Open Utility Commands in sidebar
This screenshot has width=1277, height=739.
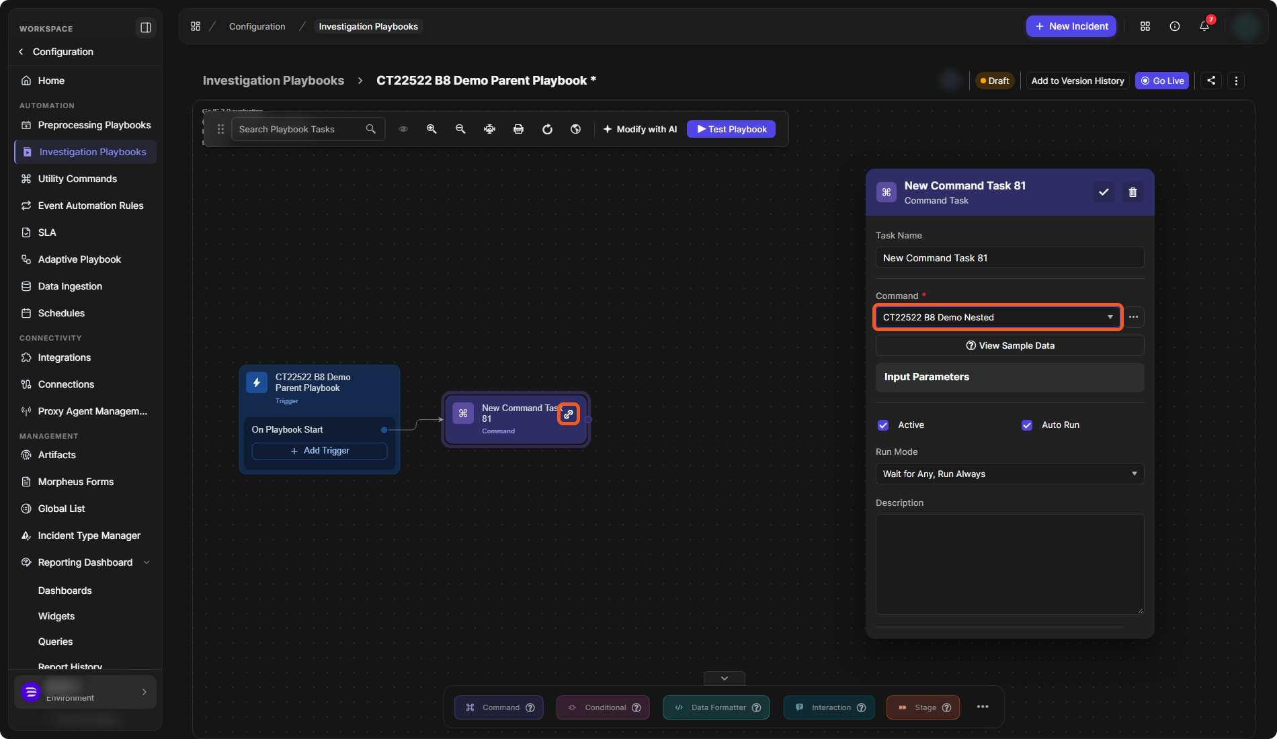pos(85,179)
